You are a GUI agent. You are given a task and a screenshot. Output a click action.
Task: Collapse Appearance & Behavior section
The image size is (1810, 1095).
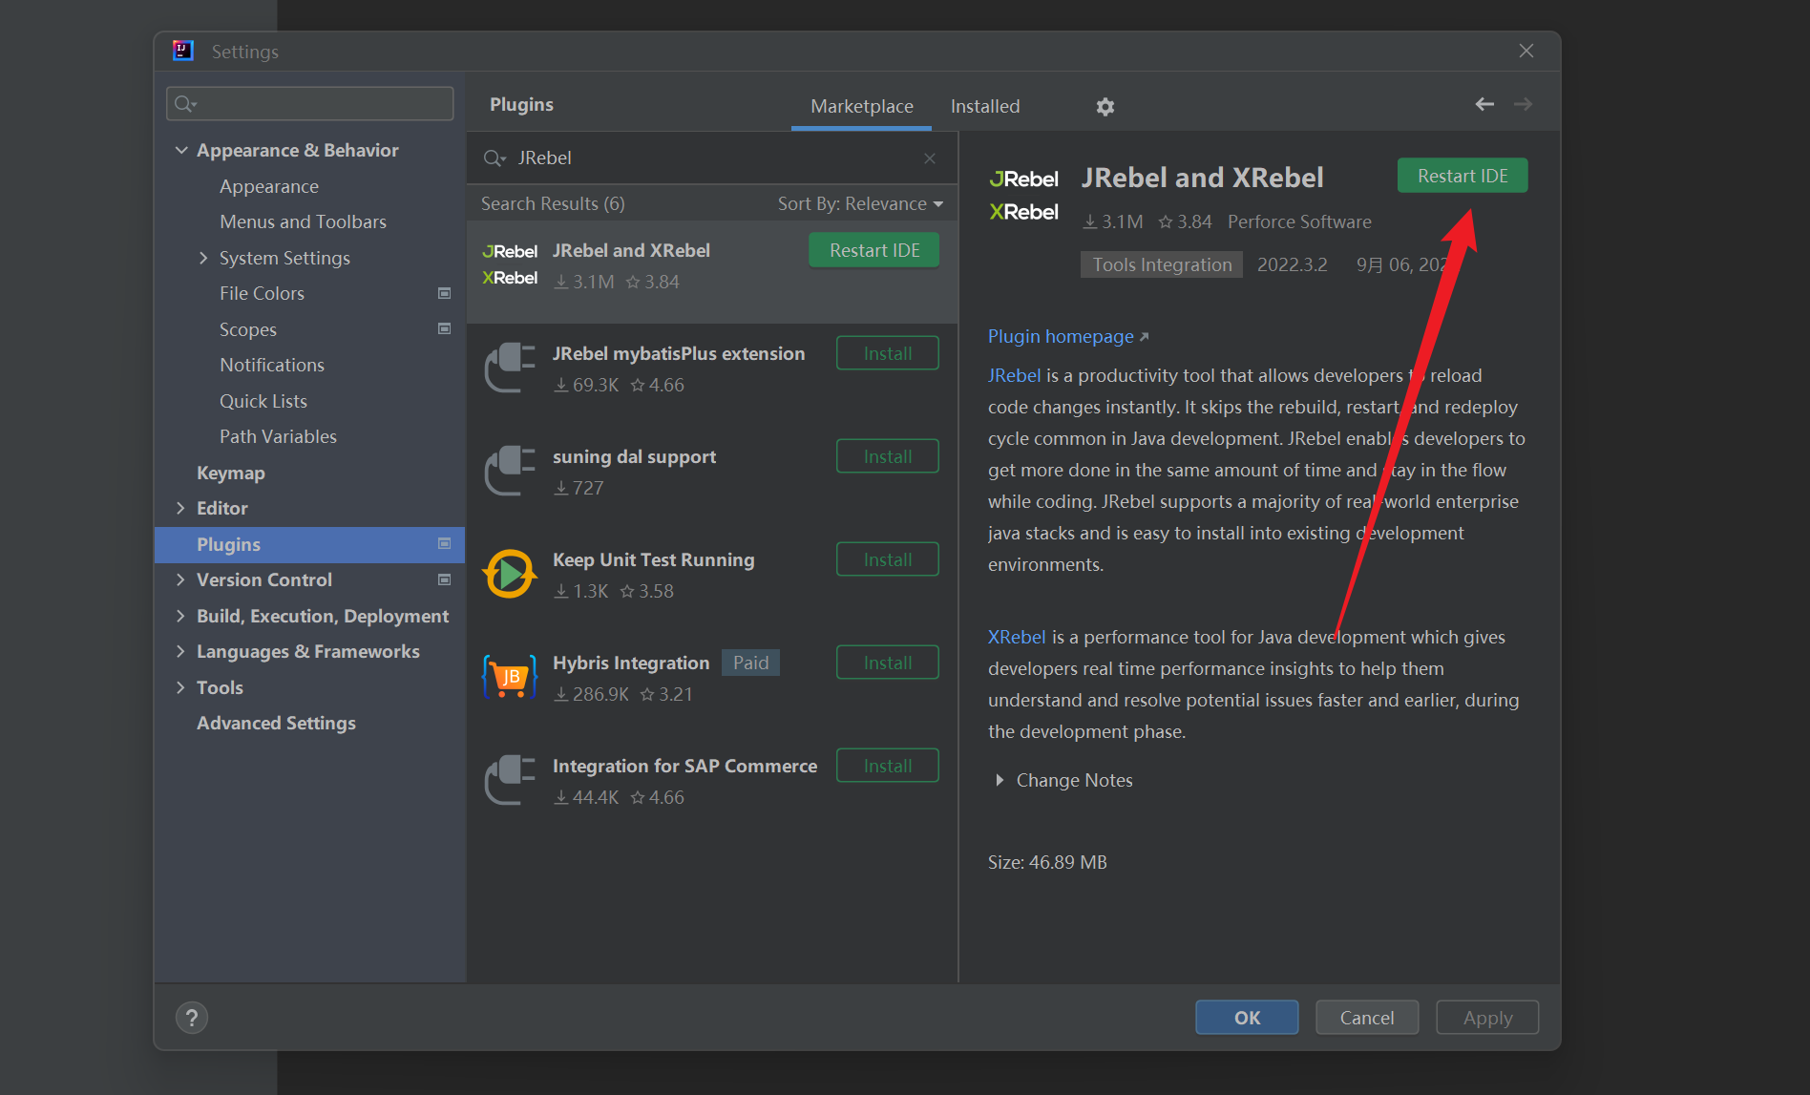pyautogui.click(x=181, y=150)
